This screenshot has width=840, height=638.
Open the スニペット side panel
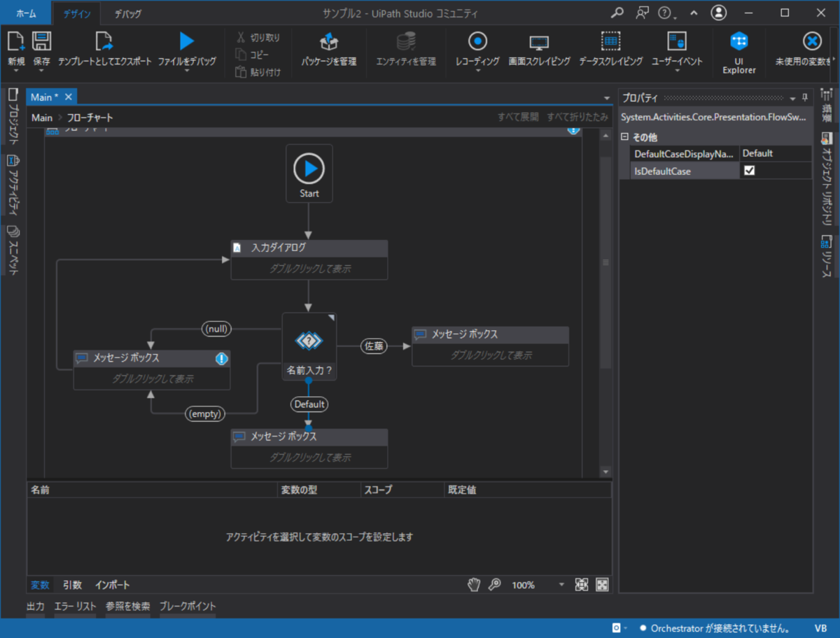coord(13,250)
